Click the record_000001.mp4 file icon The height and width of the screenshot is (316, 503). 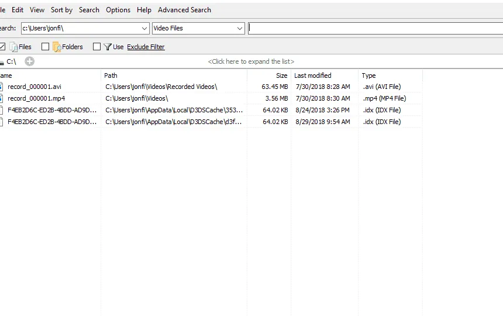pos(2,98)
